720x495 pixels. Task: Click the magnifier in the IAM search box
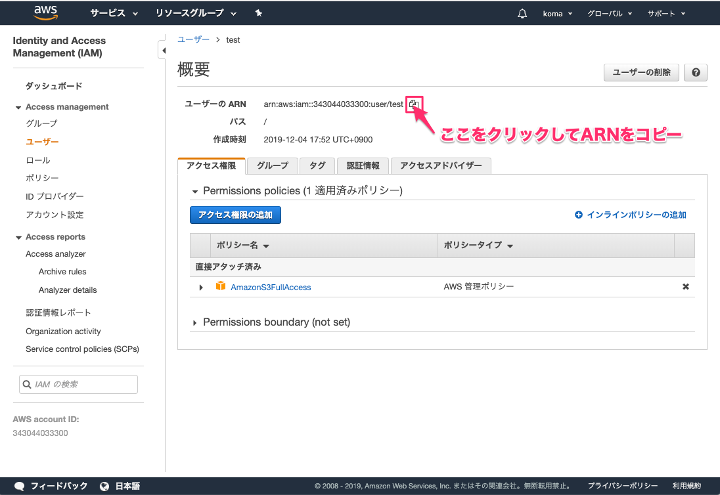tap(27, 384)
